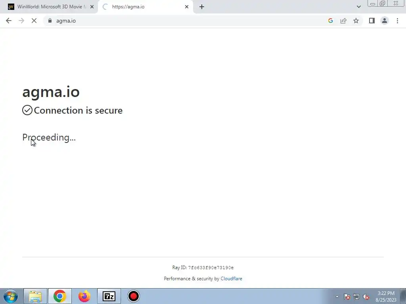
Task: Open 7-Zip from the taskbar
Action: pyautogui.click(x=109, y=296)
